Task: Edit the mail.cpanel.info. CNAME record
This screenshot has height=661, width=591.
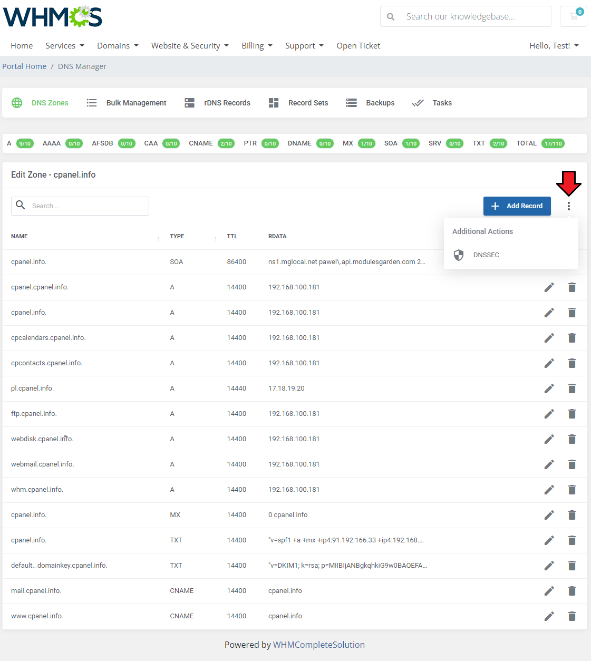Action: click(x=549, y=591)
